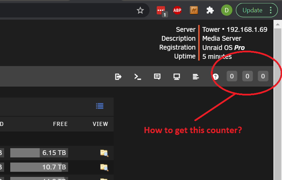Click the 5 minutes uptime value

[x=217, y=57]
